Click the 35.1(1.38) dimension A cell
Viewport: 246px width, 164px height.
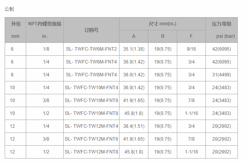tap(134, 49)
